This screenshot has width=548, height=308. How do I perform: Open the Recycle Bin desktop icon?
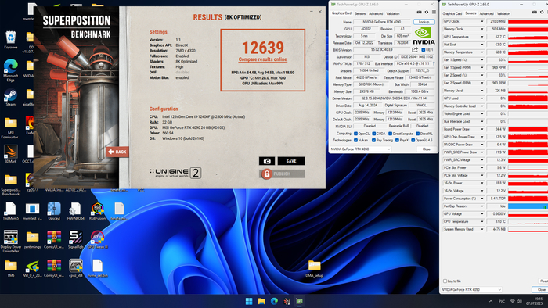10,40
